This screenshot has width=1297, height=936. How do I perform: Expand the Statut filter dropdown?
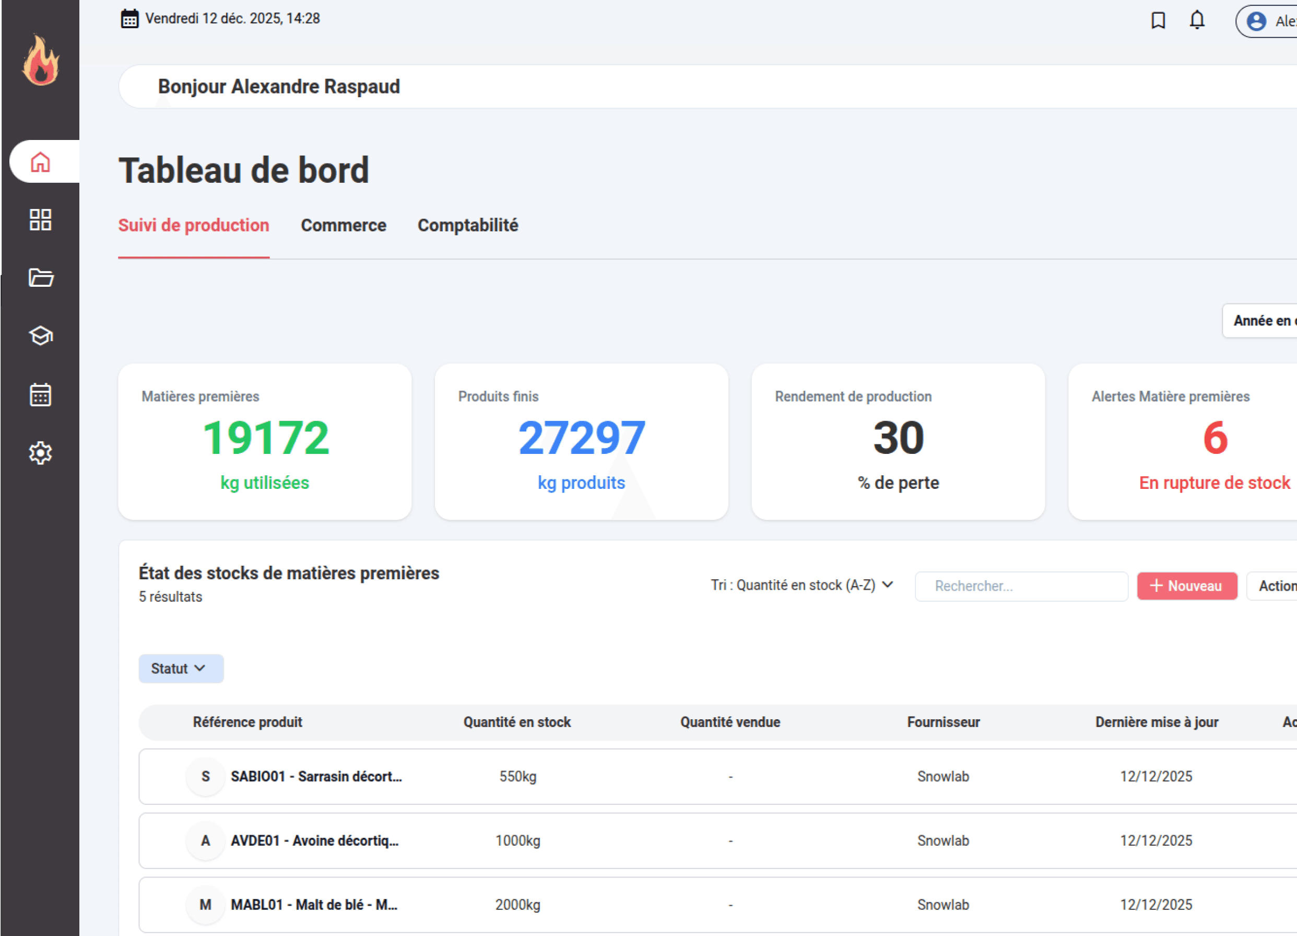(x=181, y=668)
